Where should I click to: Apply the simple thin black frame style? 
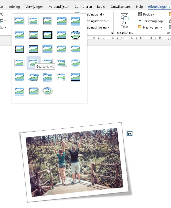(61, 35)
